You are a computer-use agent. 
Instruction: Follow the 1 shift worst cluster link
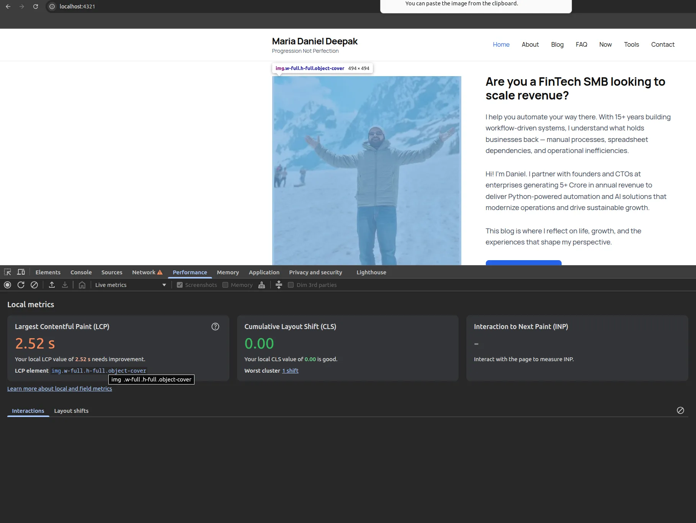[290, 370]
